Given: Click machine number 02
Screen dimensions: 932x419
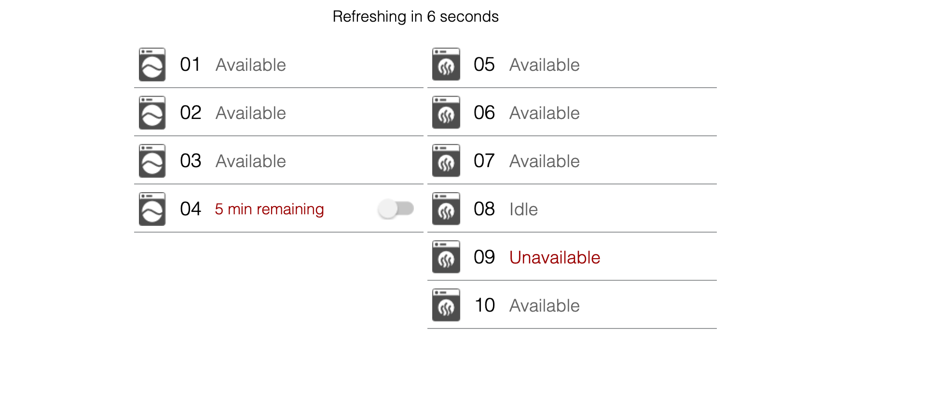Looking at the screenshot, I should coord(191,113).
